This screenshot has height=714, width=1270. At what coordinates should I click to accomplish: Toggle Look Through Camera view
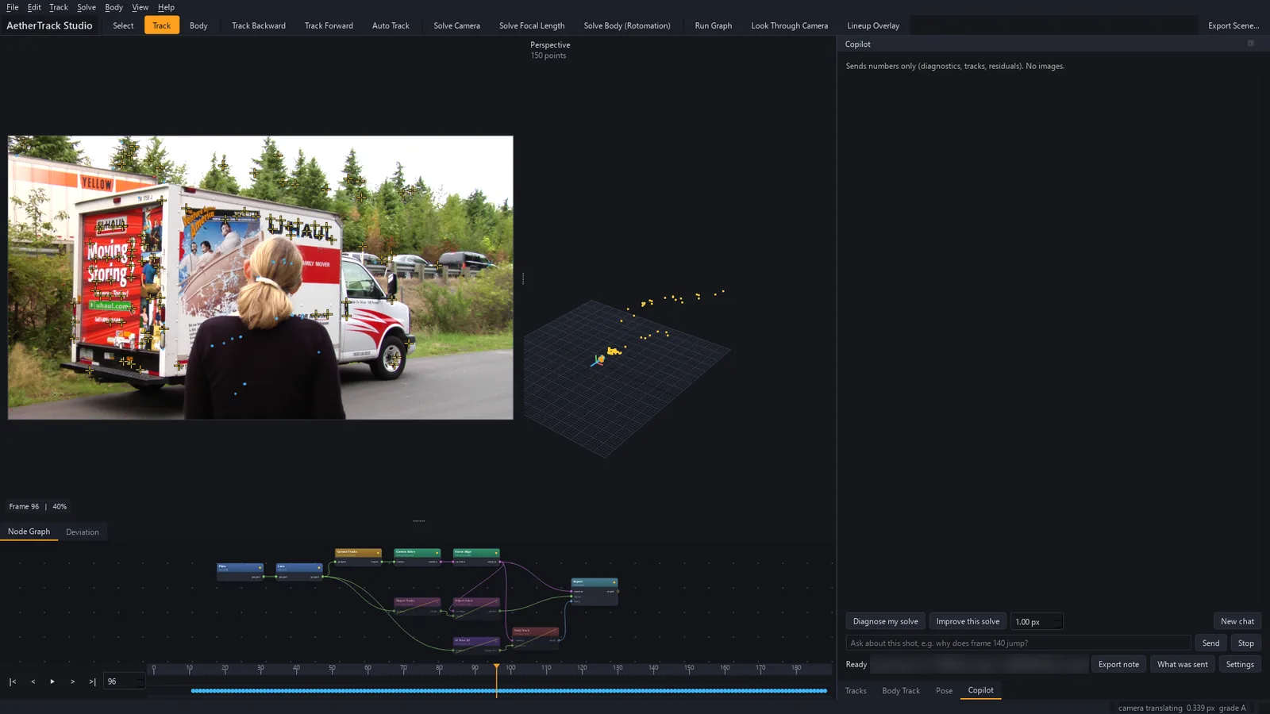tap(789, 25)
